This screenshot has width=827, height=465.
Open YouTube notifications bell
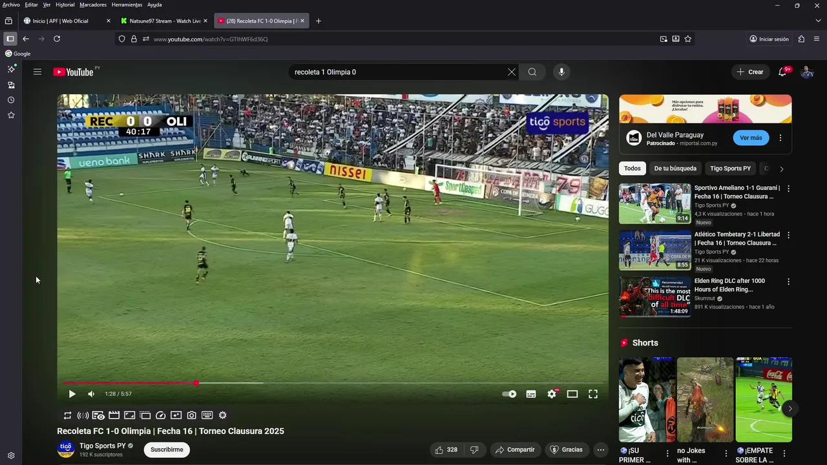(782, 72)
